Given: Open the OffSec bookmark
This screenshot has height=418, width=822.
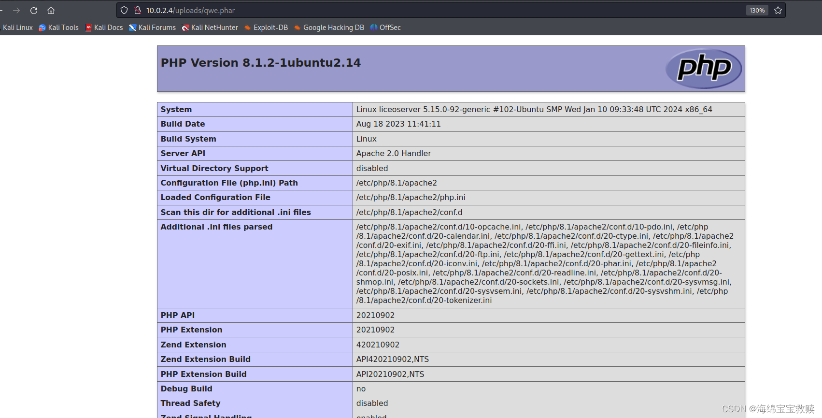Looking at the screenshot, I should (x=385, y=28).
